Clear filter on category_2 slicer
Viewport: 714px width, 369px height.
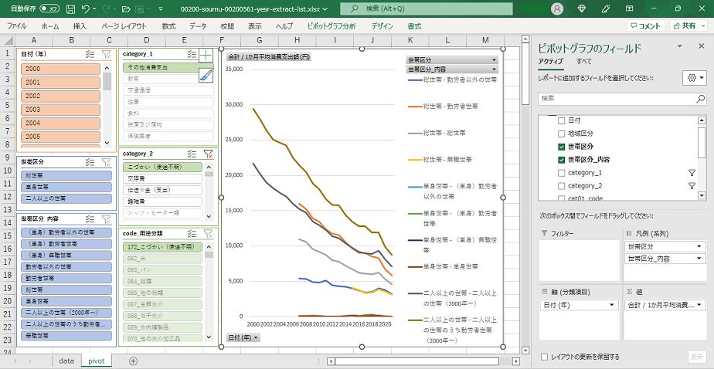pyautogui.click(x=208, y=154)
